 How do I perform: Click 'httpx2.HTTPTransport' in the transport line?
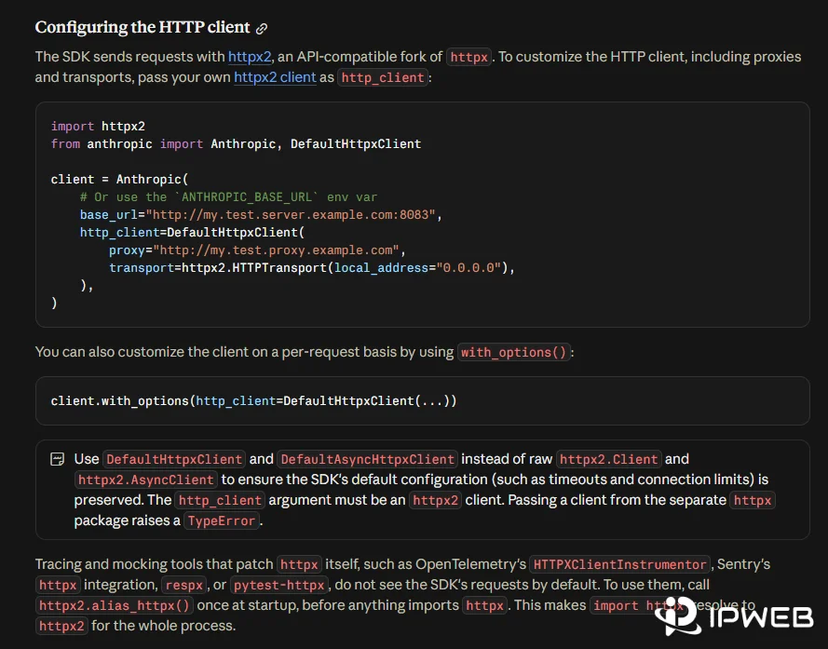pos(254,268)
